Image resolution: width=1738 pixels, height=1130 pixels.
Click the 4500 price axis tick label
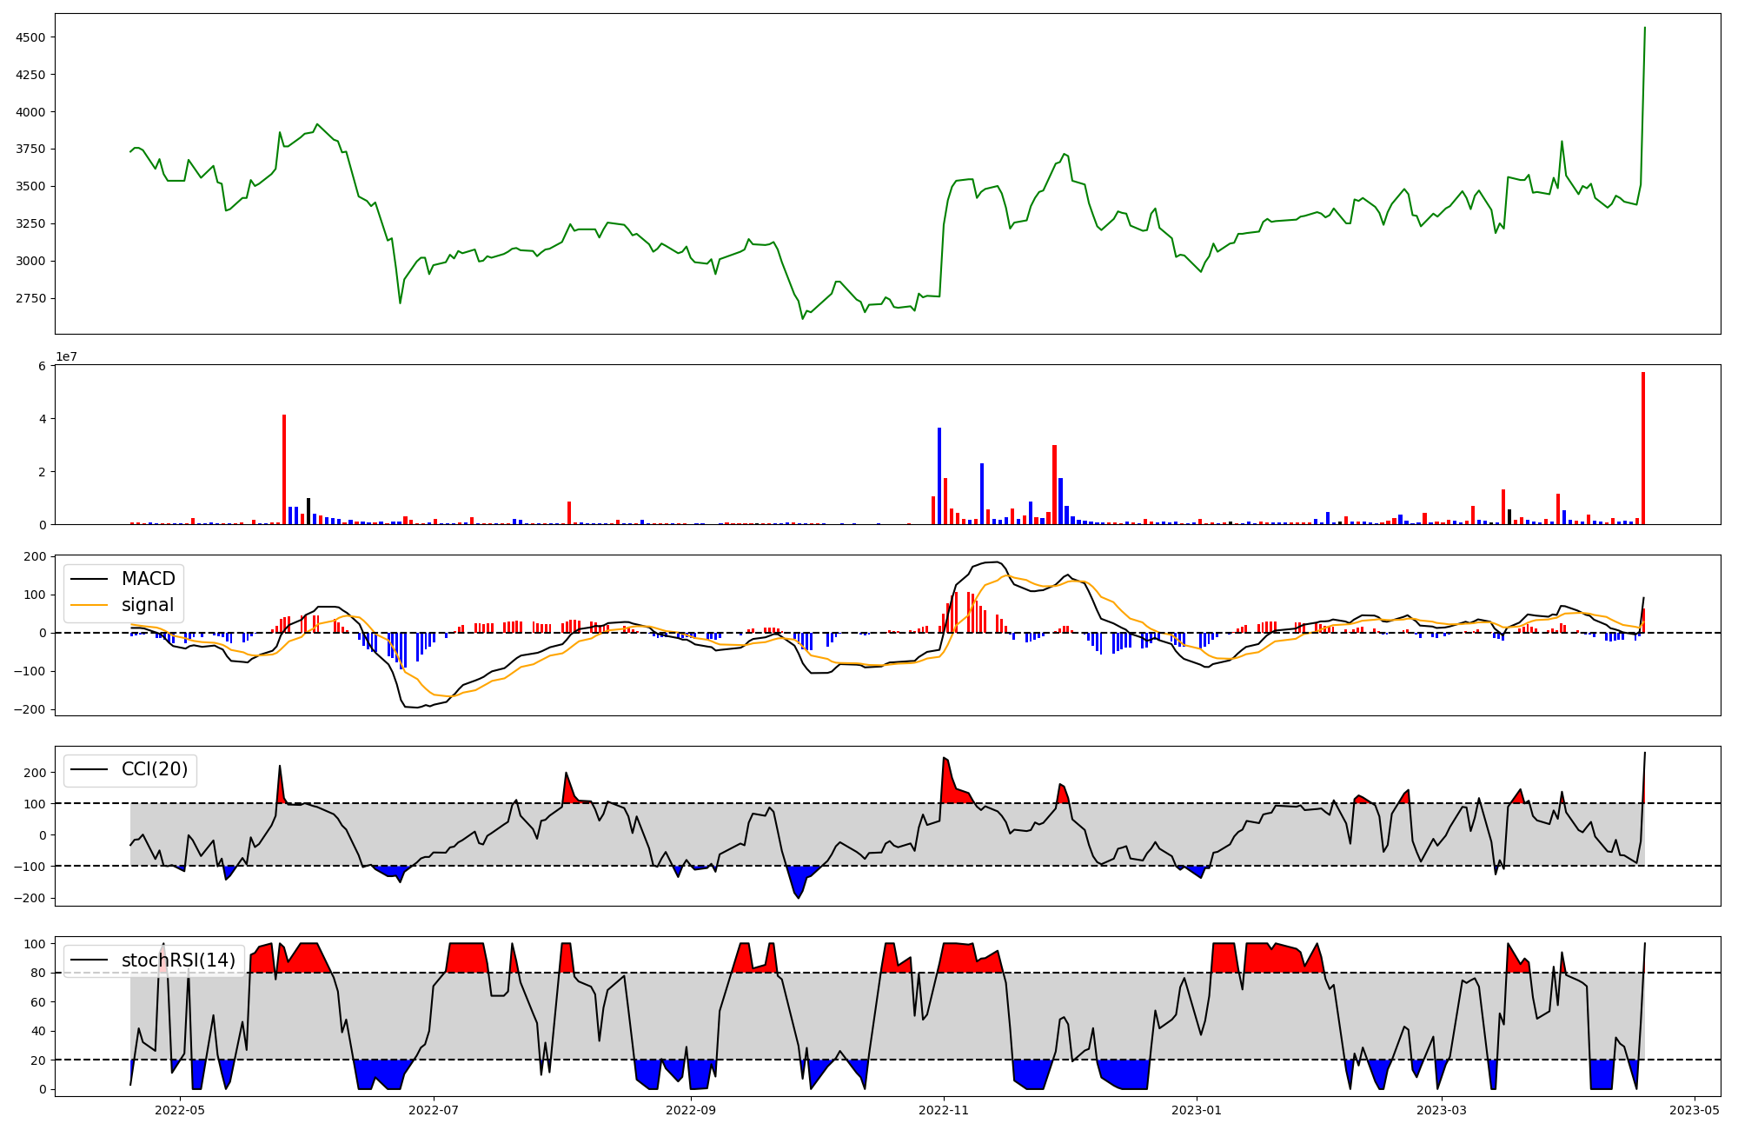tap(32, 37)
